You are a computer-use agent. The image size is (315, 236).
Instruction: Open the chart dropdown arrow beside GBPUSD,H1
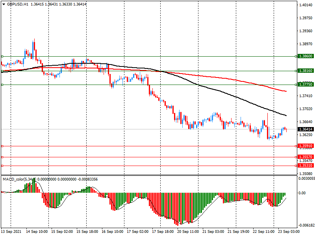4,4
